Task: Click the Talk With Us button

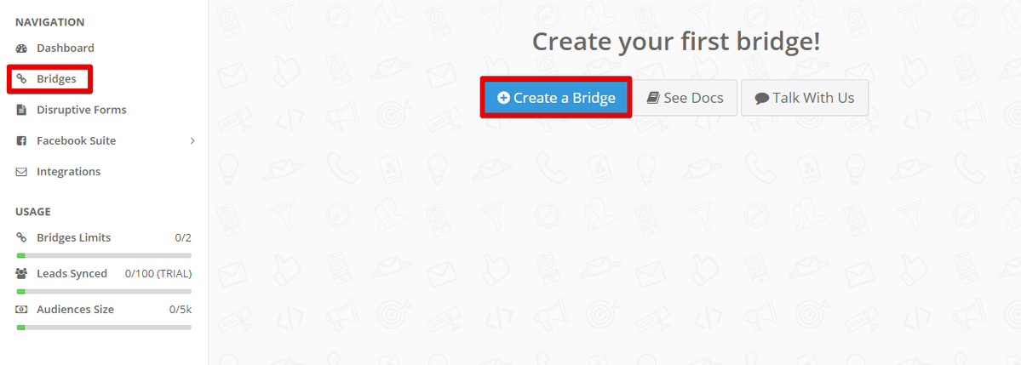Action: click(x=805, y=98)
